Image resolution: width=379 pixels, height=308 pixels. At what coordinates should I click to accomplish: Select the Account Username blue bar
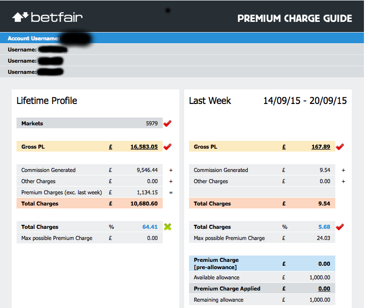(182, 38)
